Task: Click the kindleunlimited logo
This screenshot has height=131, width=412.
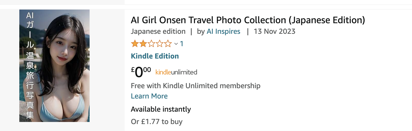Action: pyautogui.click(x=176, y=72)
